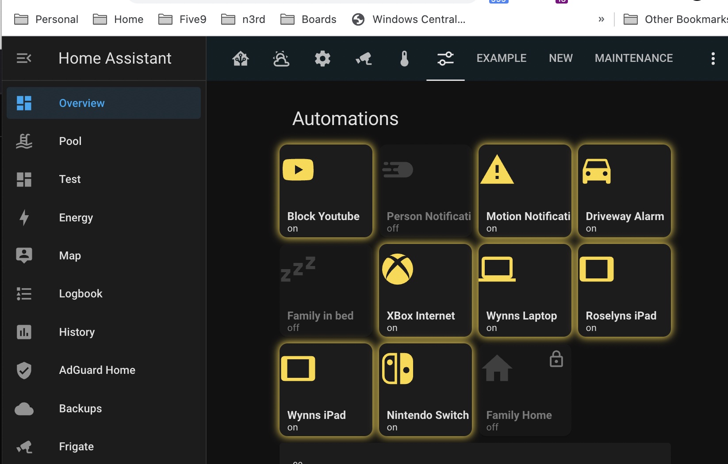Click the Automations heading text
The height and width of the screenshot is (464, 728).
tap(345, 118)
